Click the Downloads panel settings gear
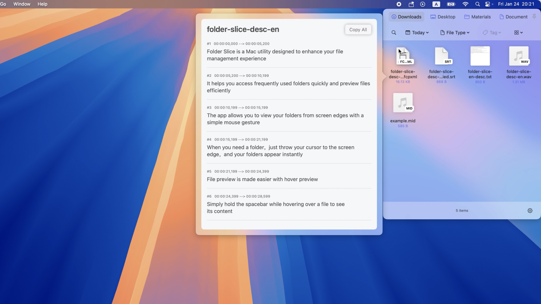This screenshot has height=304, width=541. tap(530, 211)
